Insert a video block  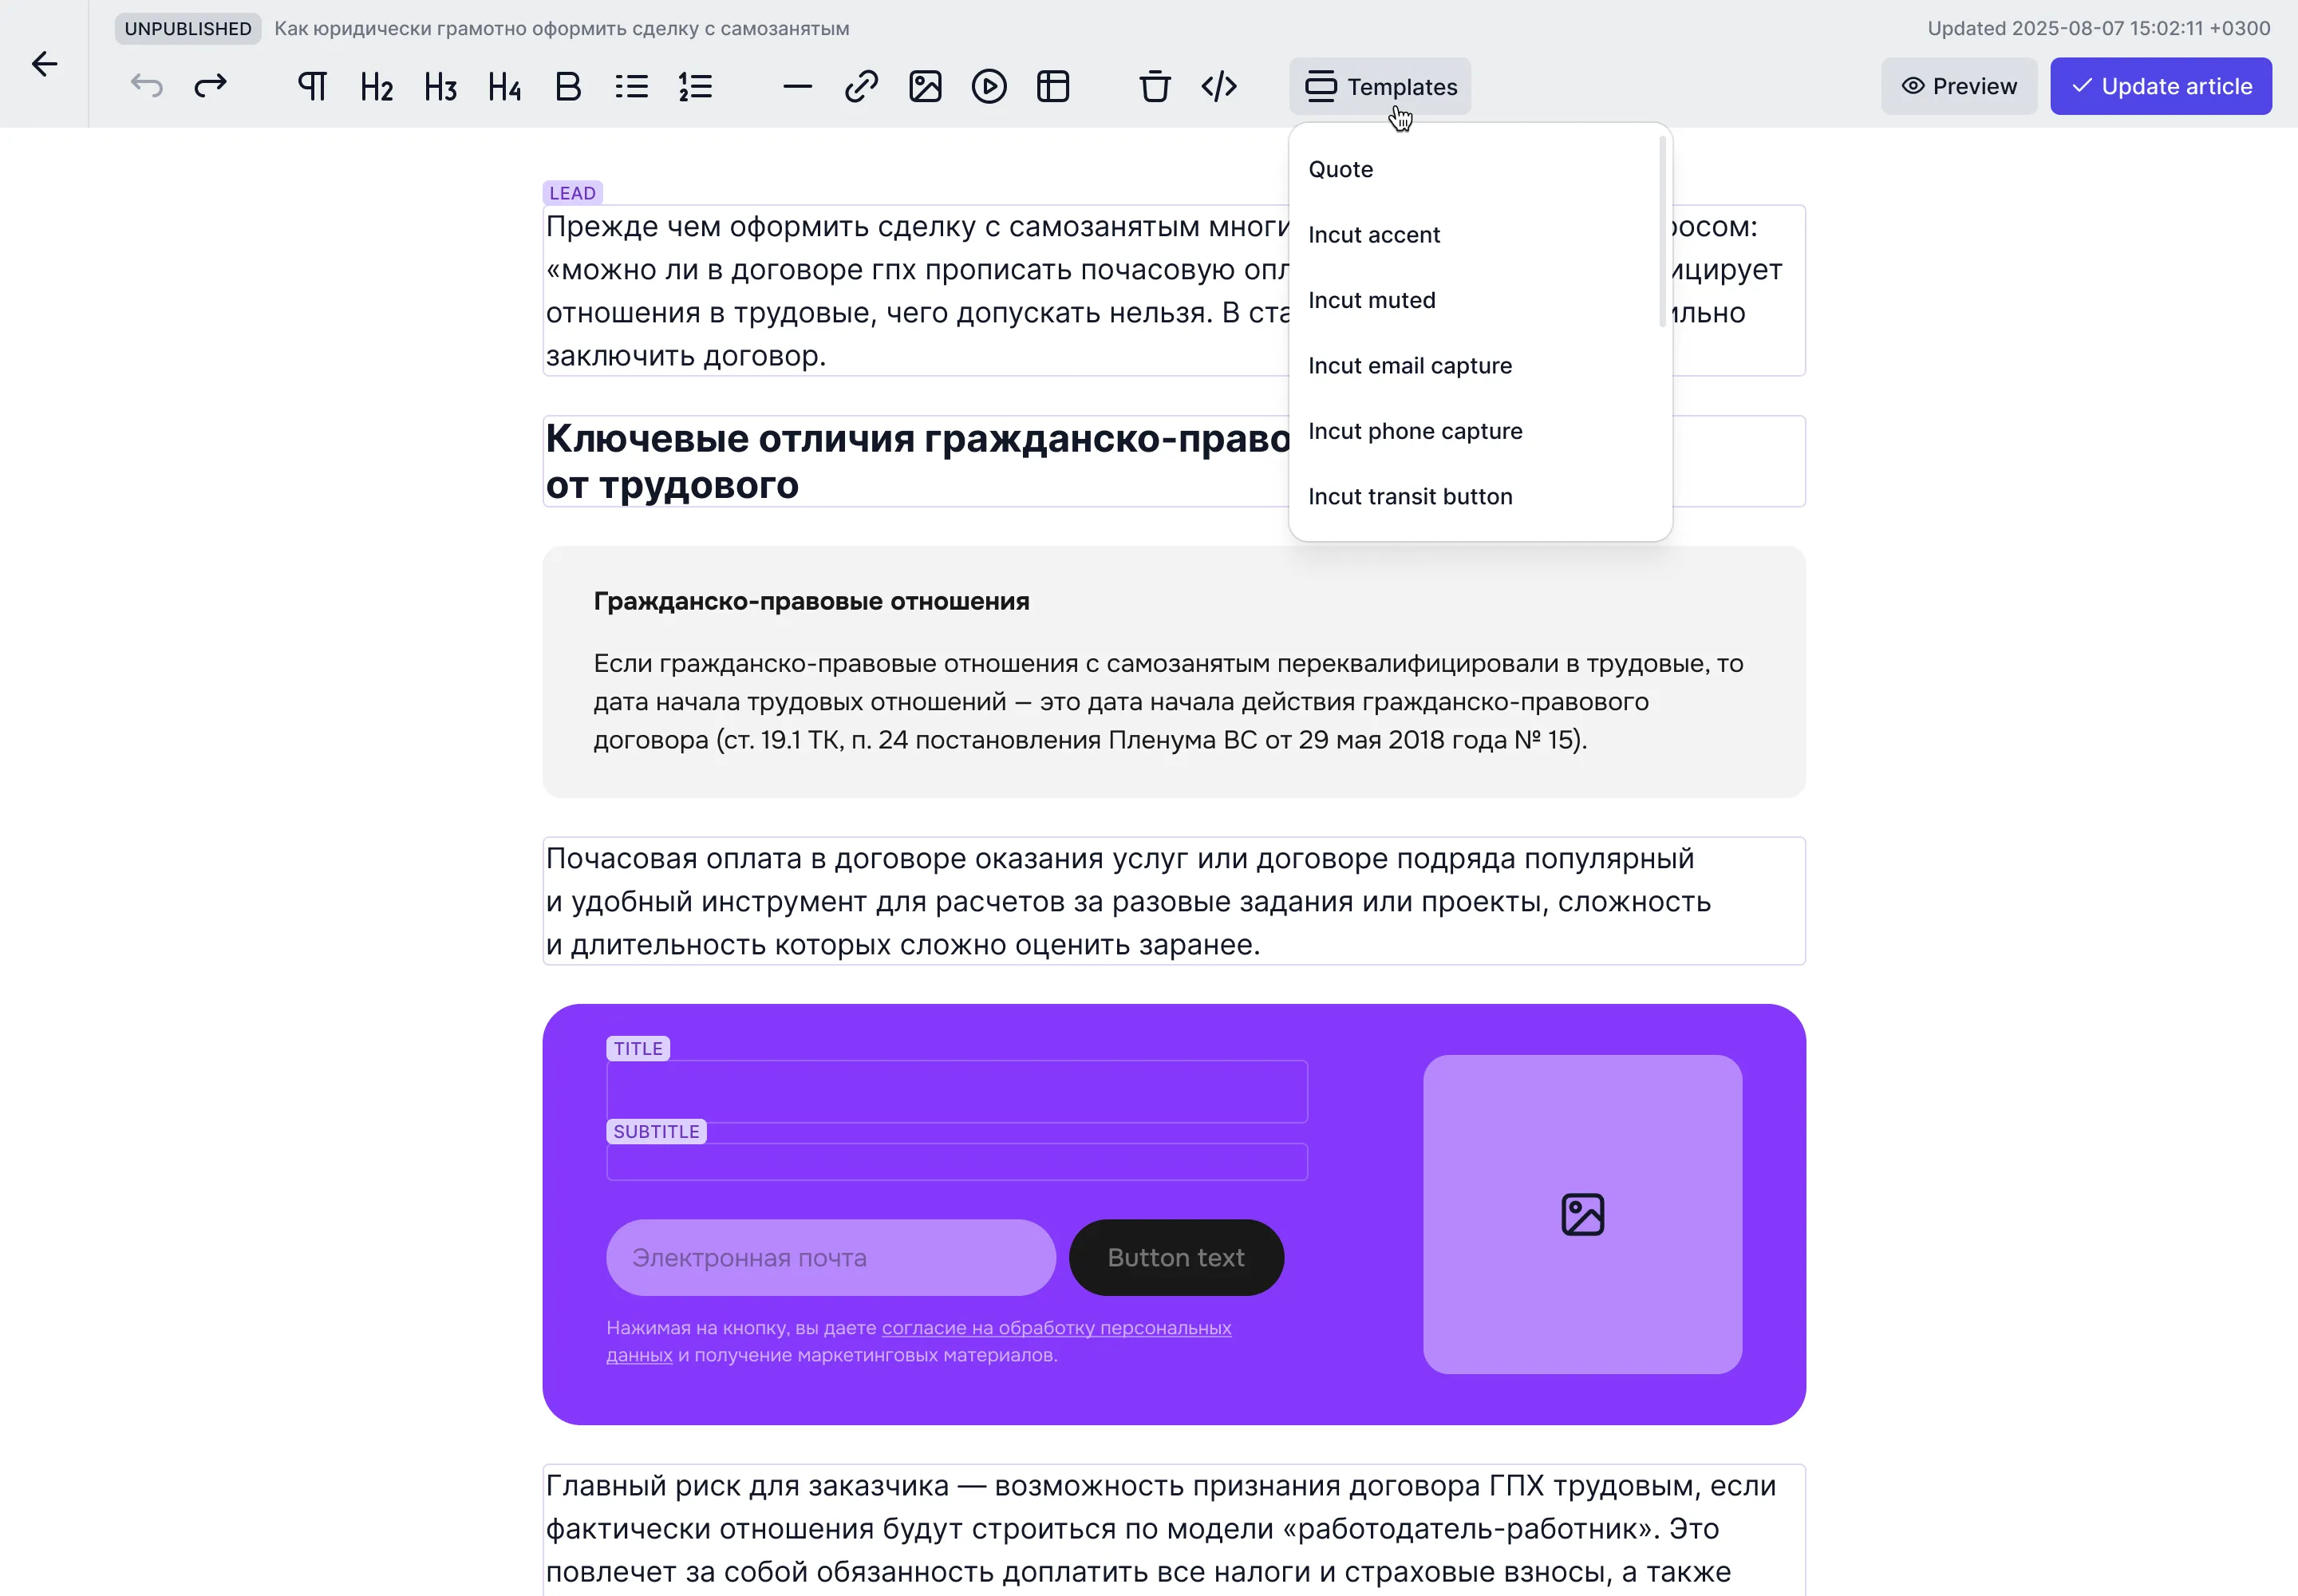point(989,86)
